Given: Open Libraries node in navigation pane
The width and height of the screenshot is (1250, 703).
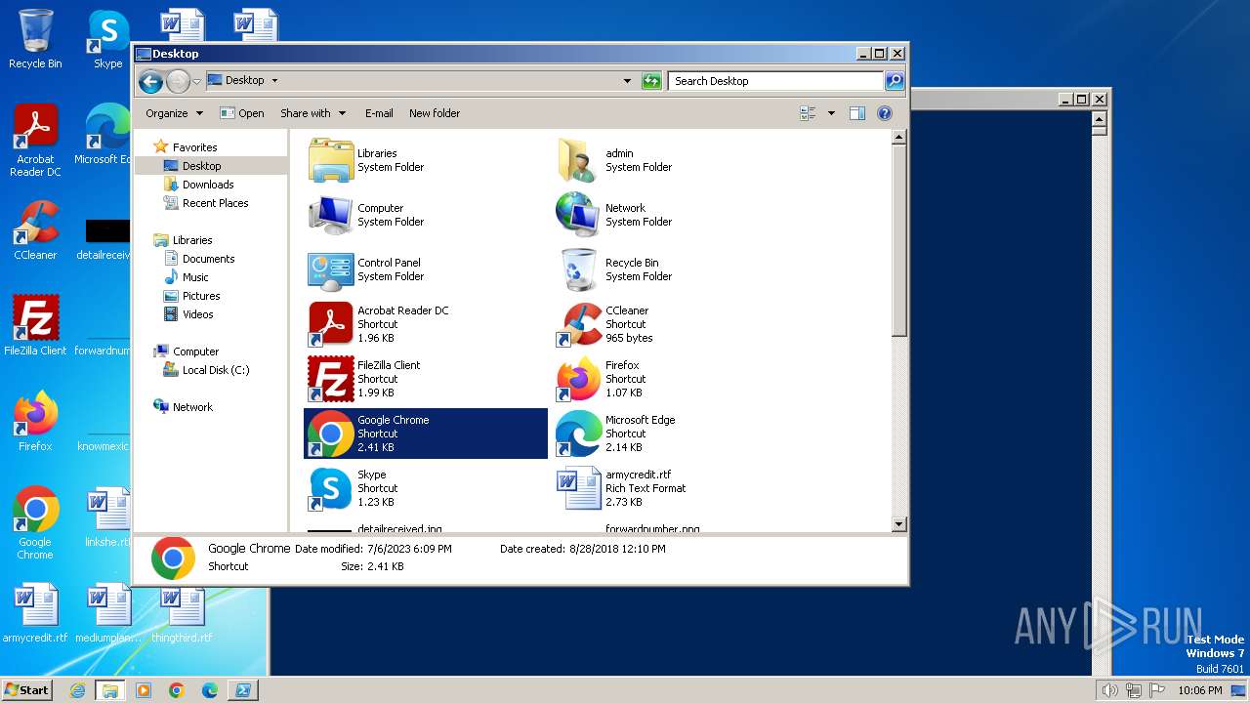Looking at the screenshot, I should coord(192,240).
